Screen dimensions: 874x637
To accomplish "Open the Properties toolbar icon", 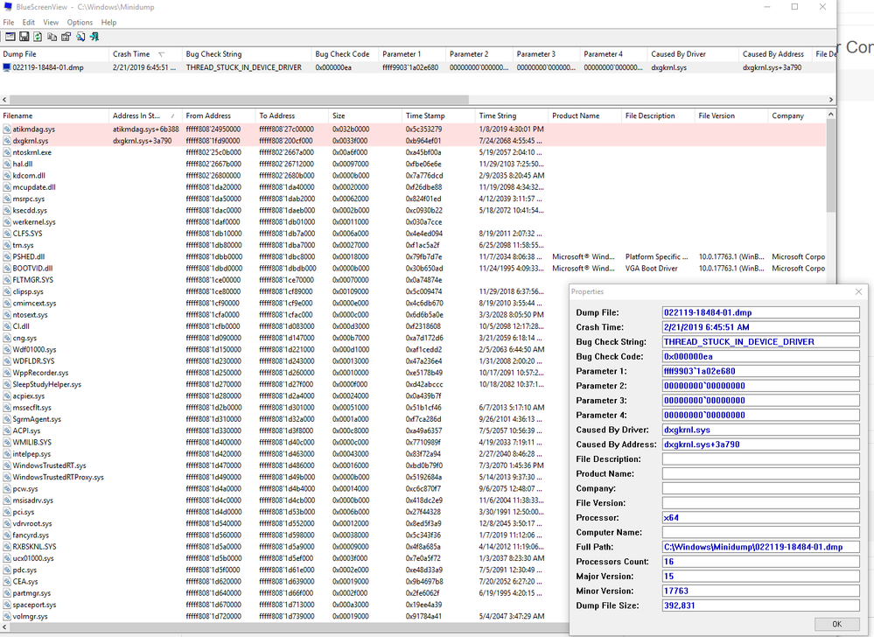I will pos(66,37).
